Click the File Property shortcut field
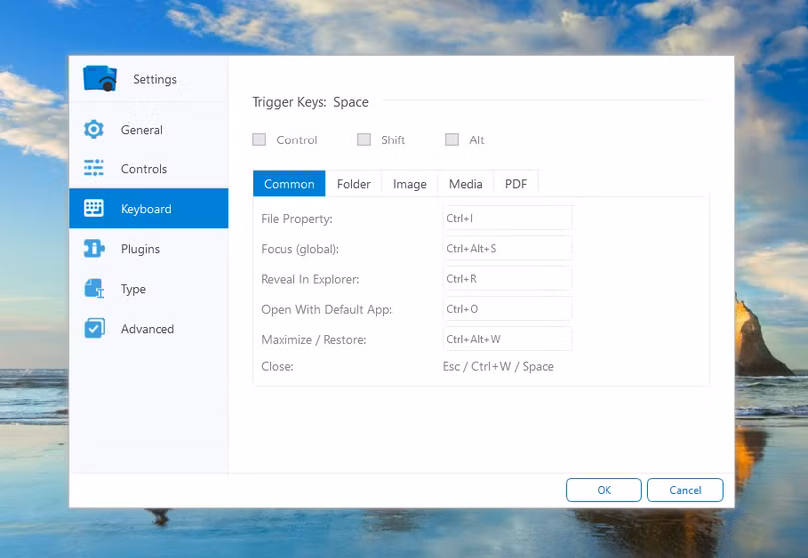Viewport: 808px width, 558px height. (507, 218)
